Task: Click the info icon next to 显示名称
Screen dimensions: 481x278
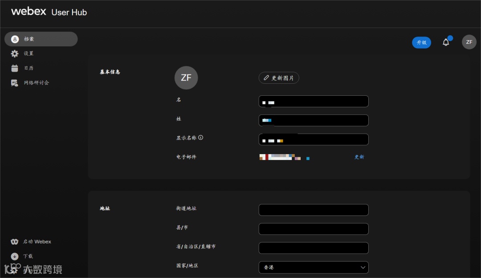Action: (200, 138)
